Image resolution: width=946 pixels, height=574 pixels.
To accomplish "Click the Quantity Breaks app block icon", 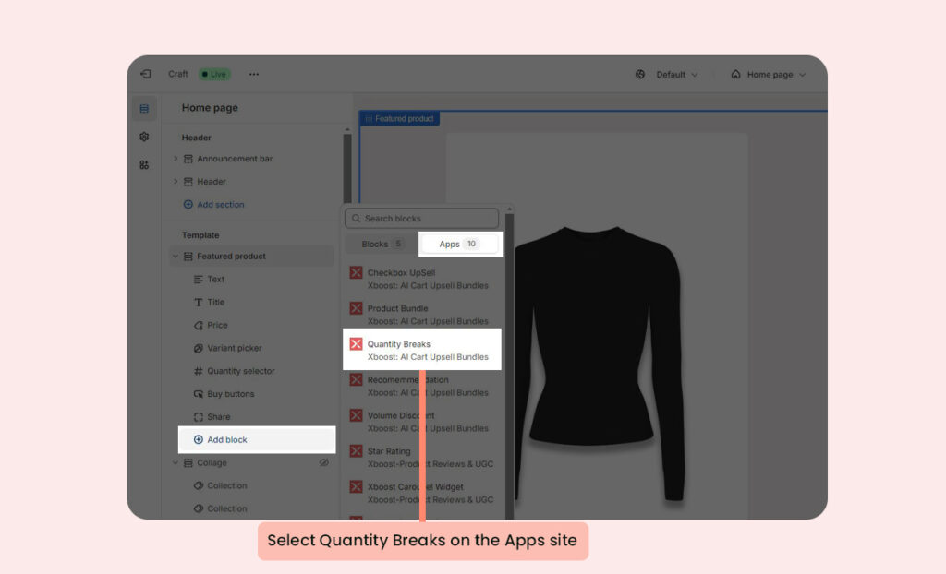I will 356,344.
